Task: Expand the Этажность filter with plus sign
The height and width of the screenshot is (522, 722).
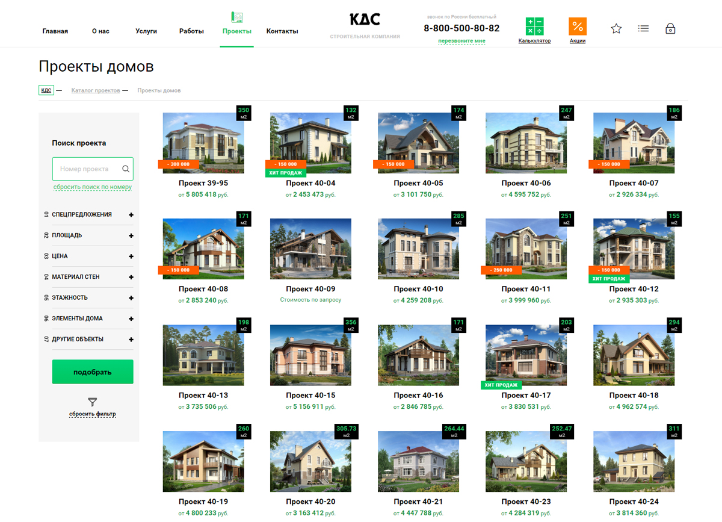Action: tap(131, 298)
